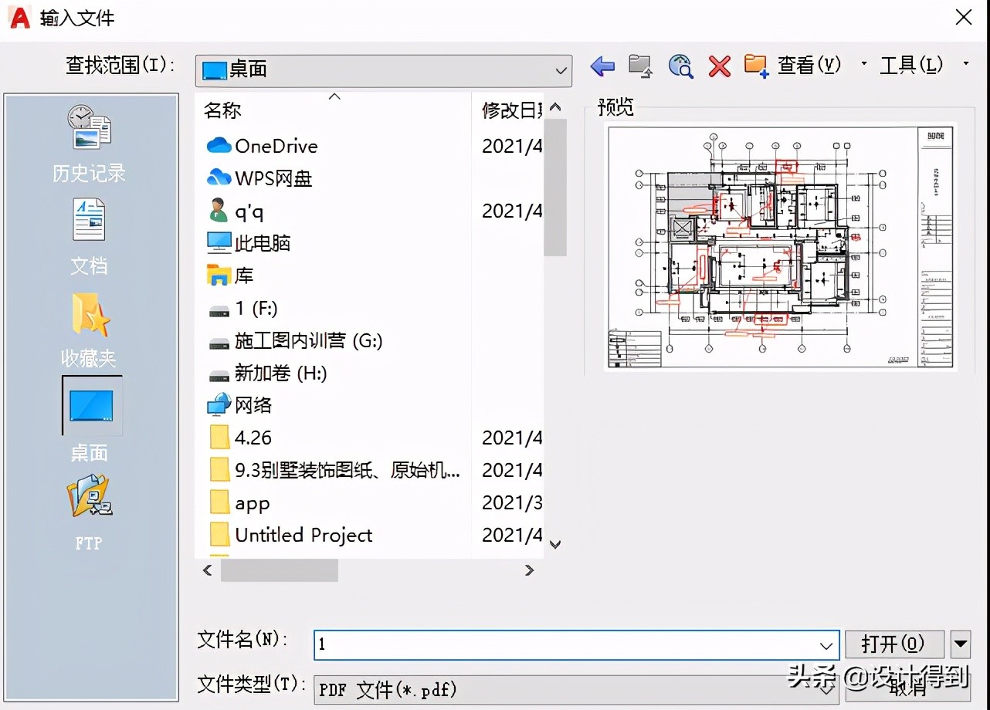Click the up one level folder icon
The width and height of the screenshot is (990, 710).
pyautogui.click(x=641, y=66)
